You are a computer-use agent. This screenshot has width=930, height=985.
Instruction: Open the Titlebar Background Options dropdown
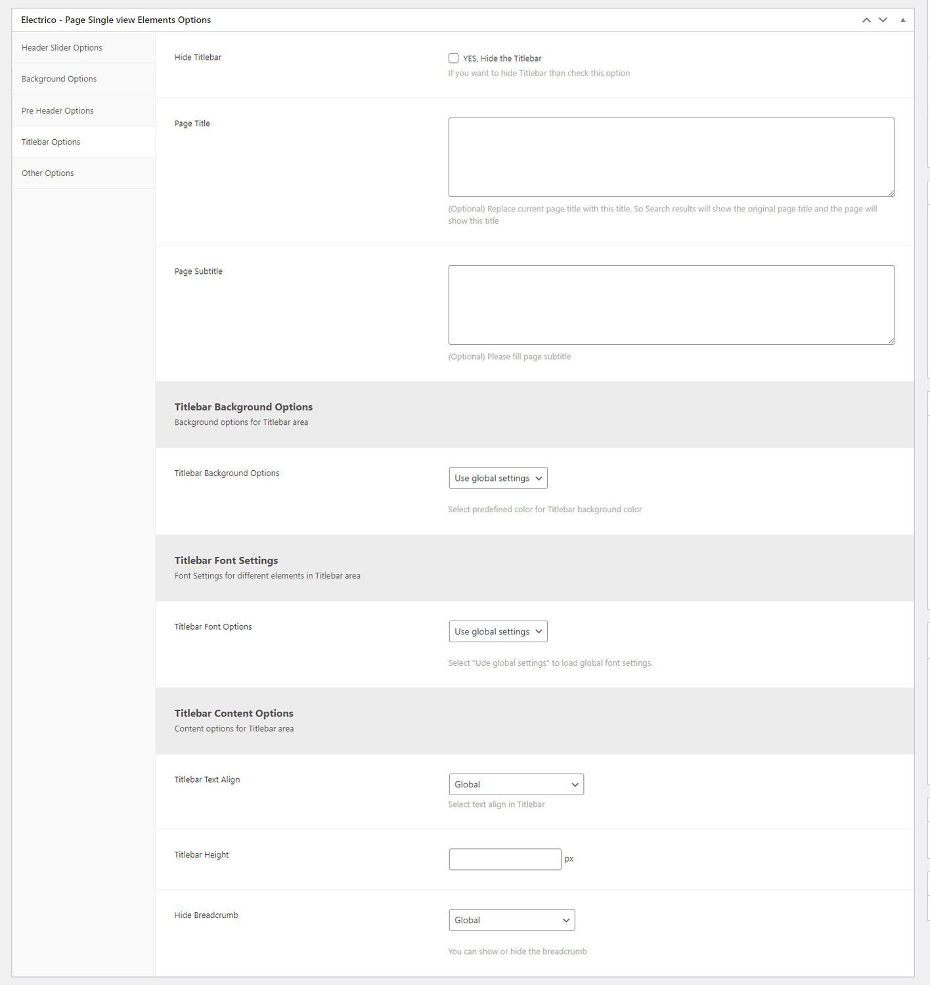pyautogui.click(x=498, y=478)
